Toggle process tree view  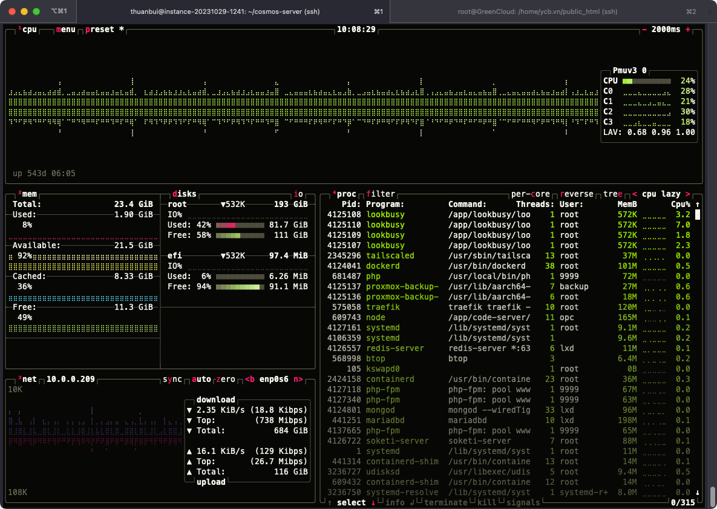[x=613, y=194]
